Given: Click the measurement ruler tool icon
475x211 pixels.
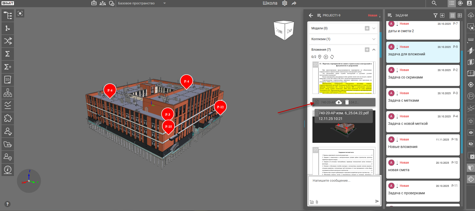Looking at the screenshot, I should (x=471, y=40).
